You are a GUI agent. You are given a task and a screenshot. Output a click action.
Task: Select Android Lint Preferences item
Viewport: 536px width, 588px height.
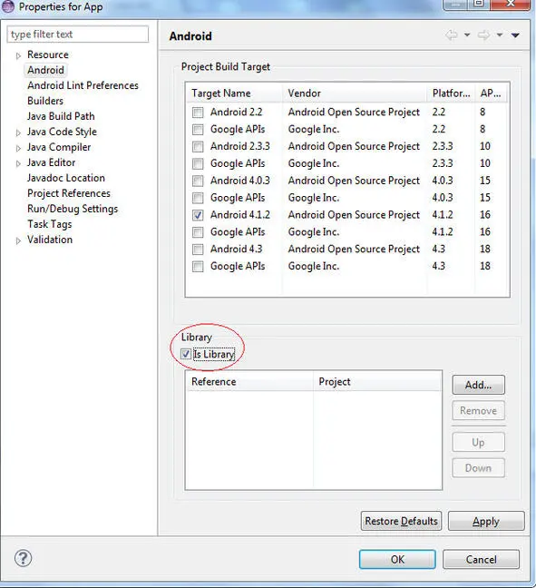click(x=83, y=85)
